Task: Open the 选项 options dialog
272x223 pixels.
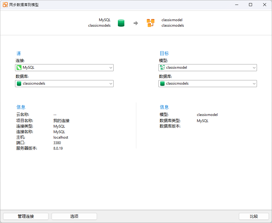Action: 74,216
